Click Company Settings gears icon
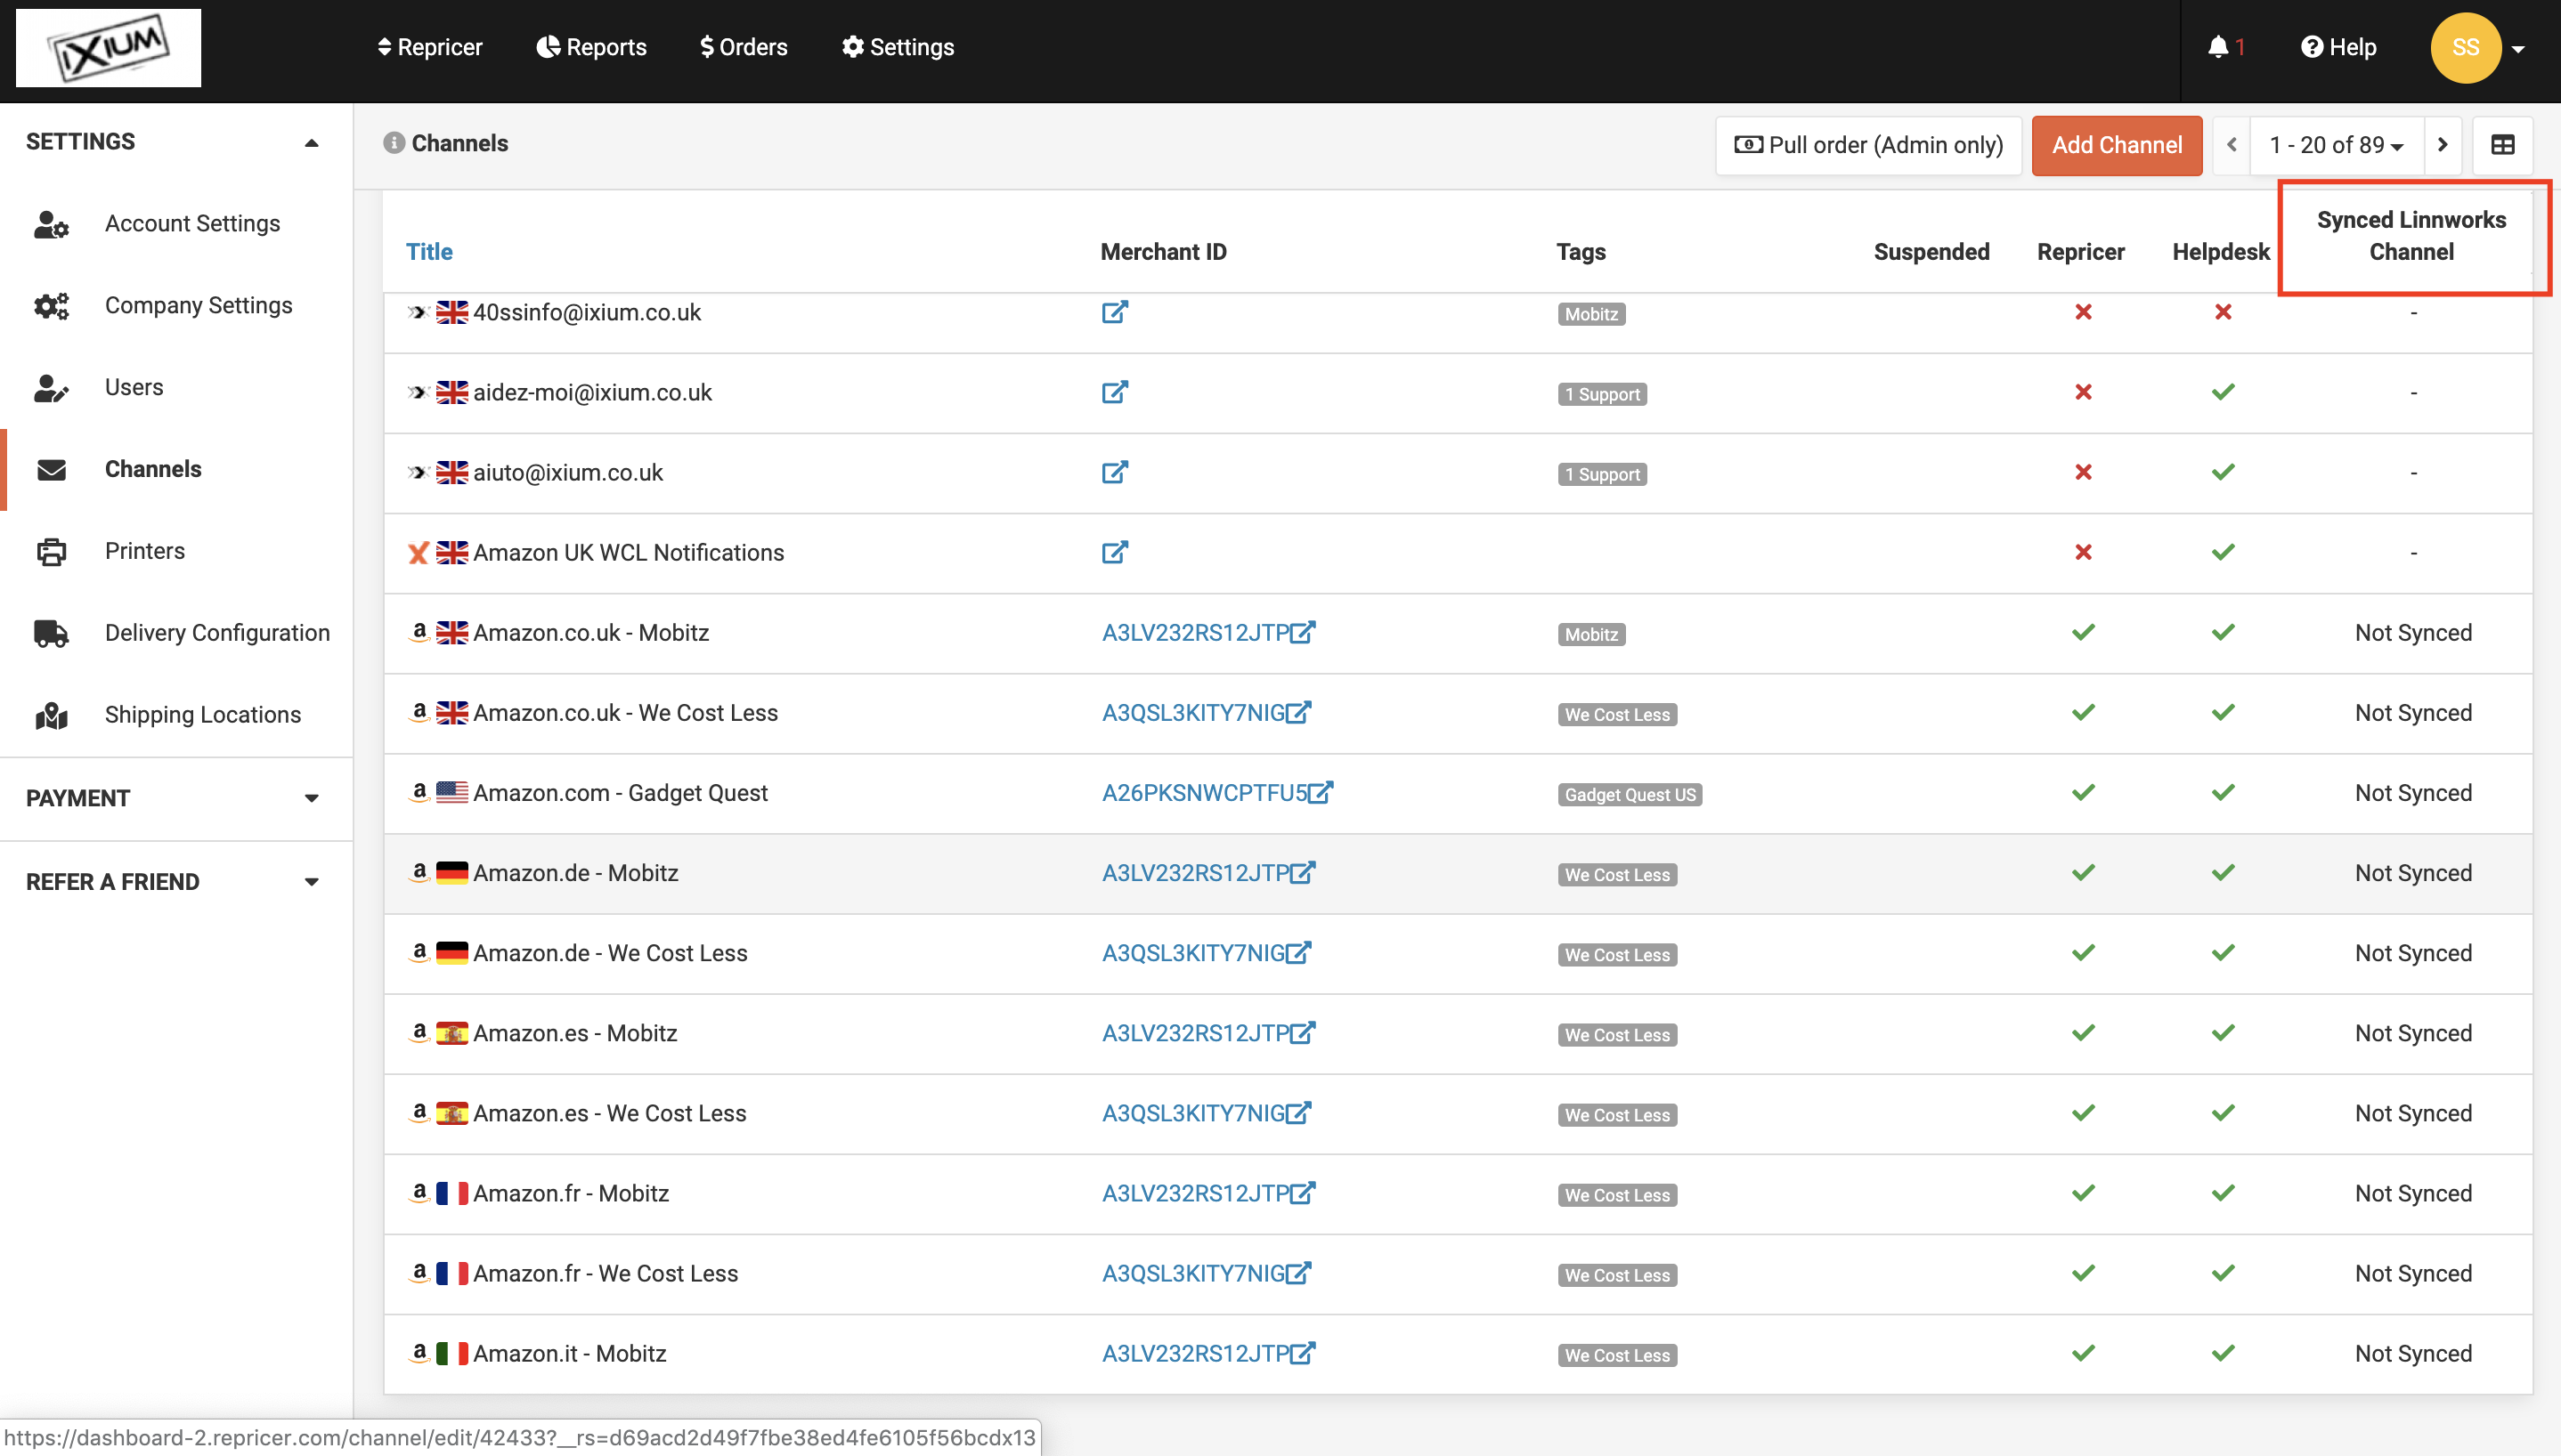This screenshot has height=1456, width=2561. tap(51, 306)
